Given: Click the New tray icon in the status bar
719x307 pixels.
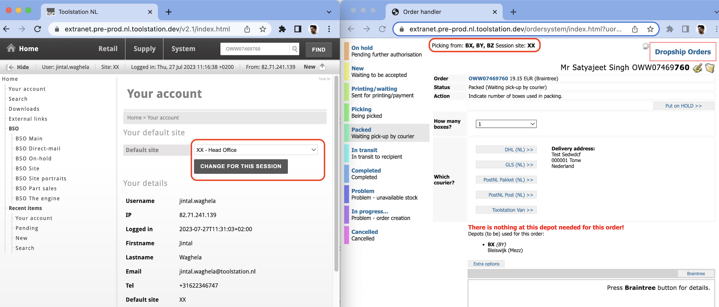Looking at the screenshot, I should point(322,67).
